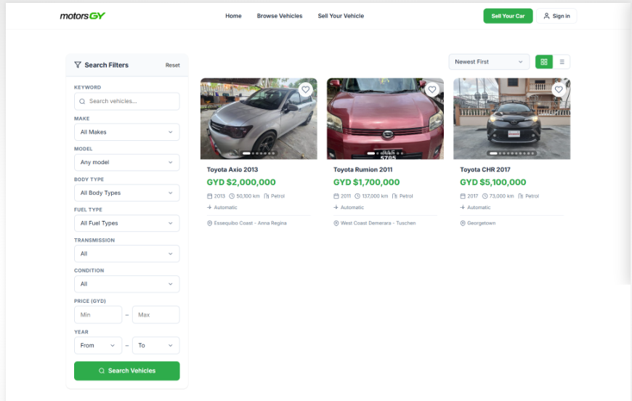Click the user icon in Sign in
This screenshot has height=401, width=632.
click(x=546, y=16)
